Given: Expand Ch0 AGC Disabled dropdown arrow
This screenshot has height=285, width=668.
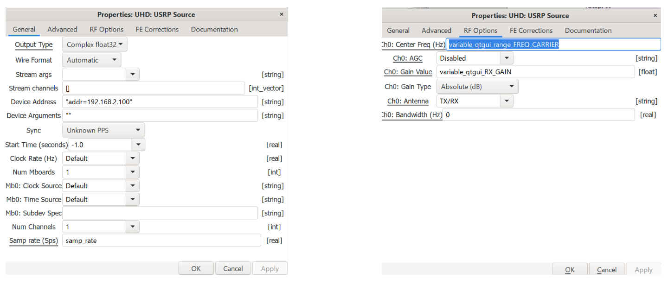Looking at the screenshot, I should pyautogui.click(x=507, y=58).
